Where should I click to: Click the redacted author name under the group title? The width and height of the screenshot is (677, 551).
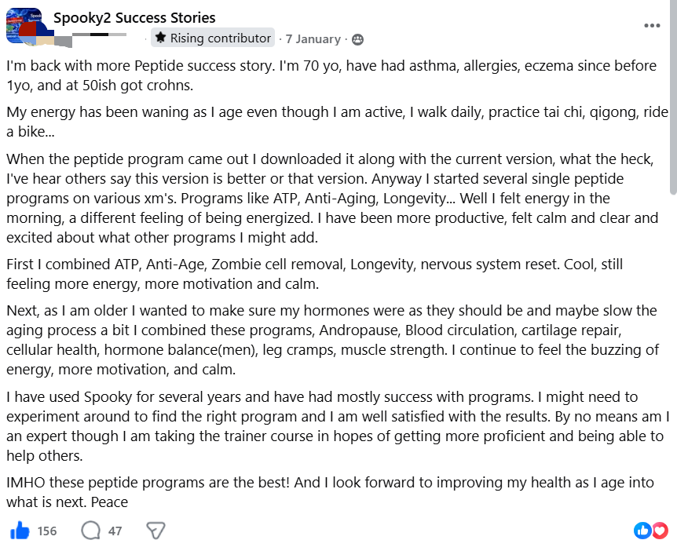pyautogui.click(x=99, y=34)
